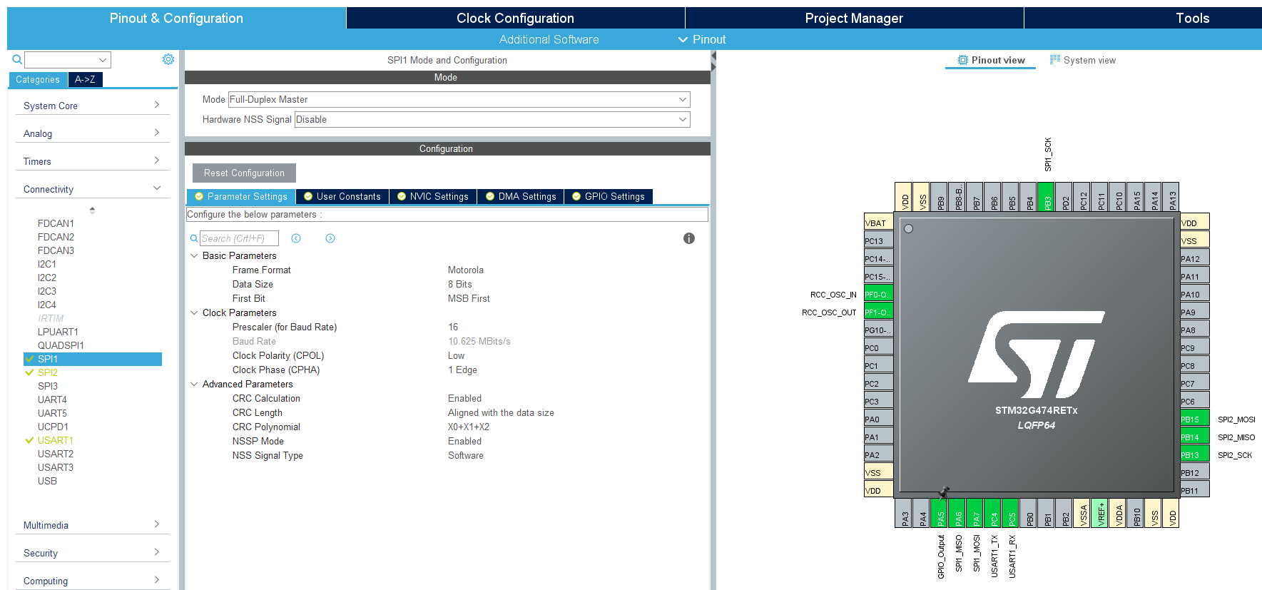Collapse the Advanced Parameters group
Viewport: 1262px width, 590px height.
point(194,384)
